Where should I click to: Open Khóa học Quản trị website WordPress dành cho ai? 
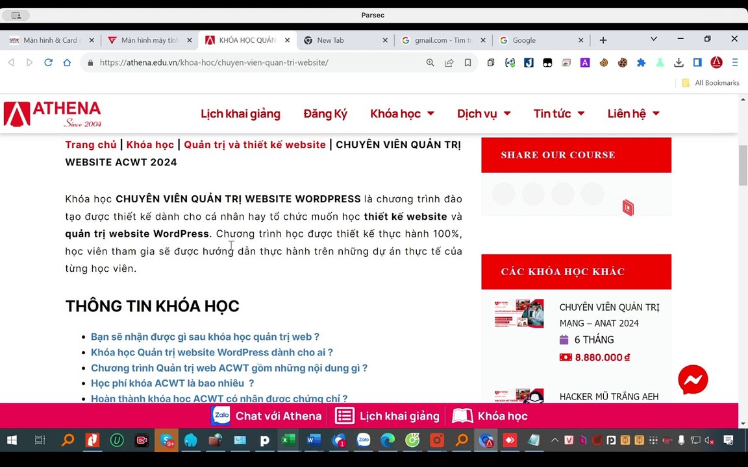[x=212, y=352]
